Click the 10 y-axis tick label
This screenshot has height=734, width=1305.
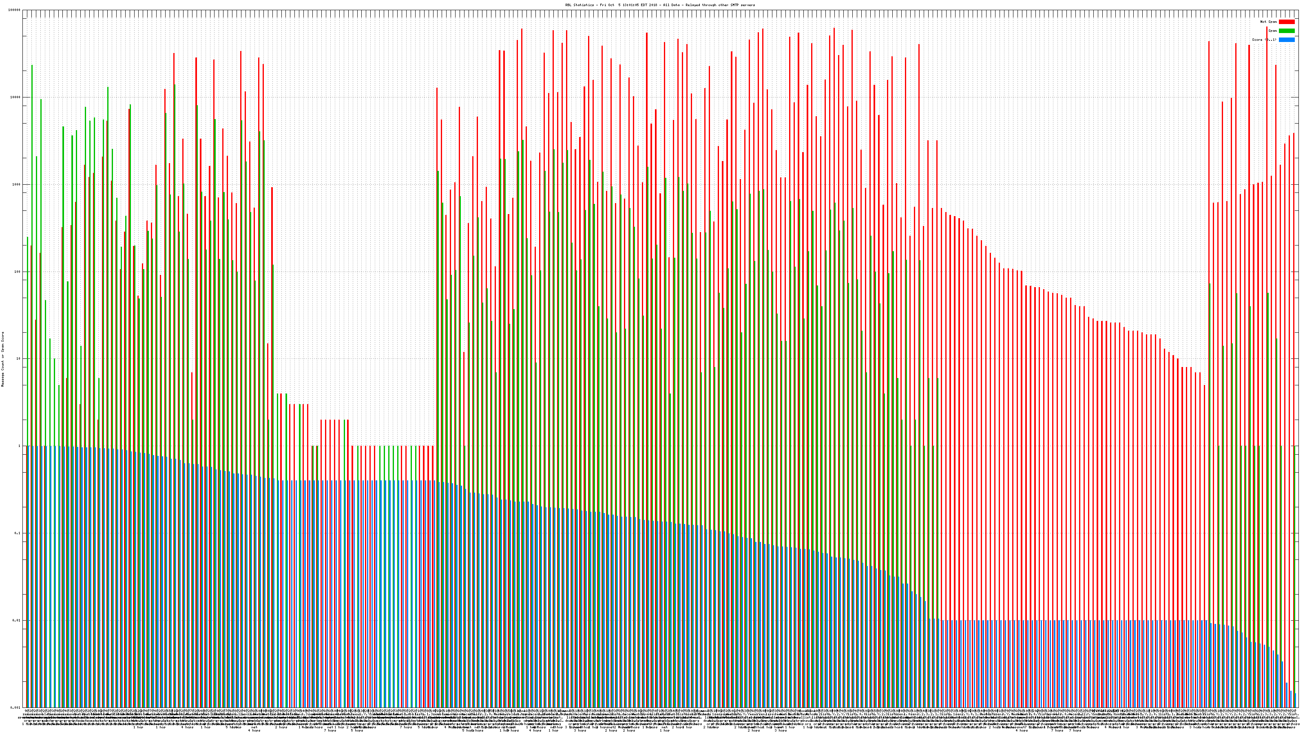[18, 359]
